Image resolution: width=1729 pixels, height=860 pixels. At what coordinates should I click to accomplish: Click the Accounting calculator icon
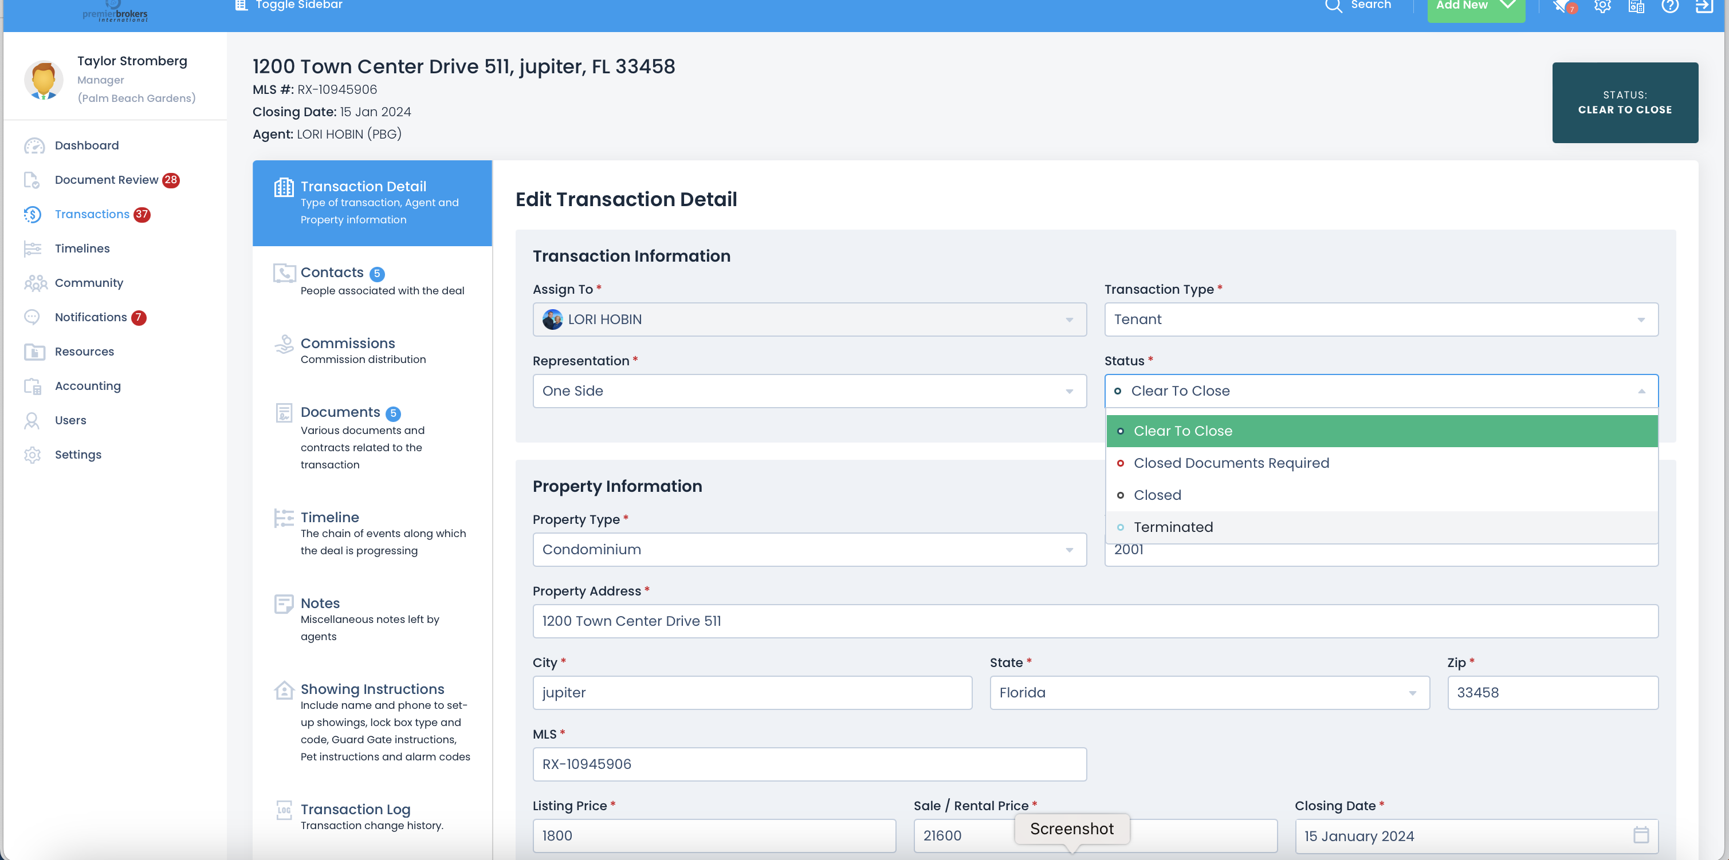tap(32, 386)
